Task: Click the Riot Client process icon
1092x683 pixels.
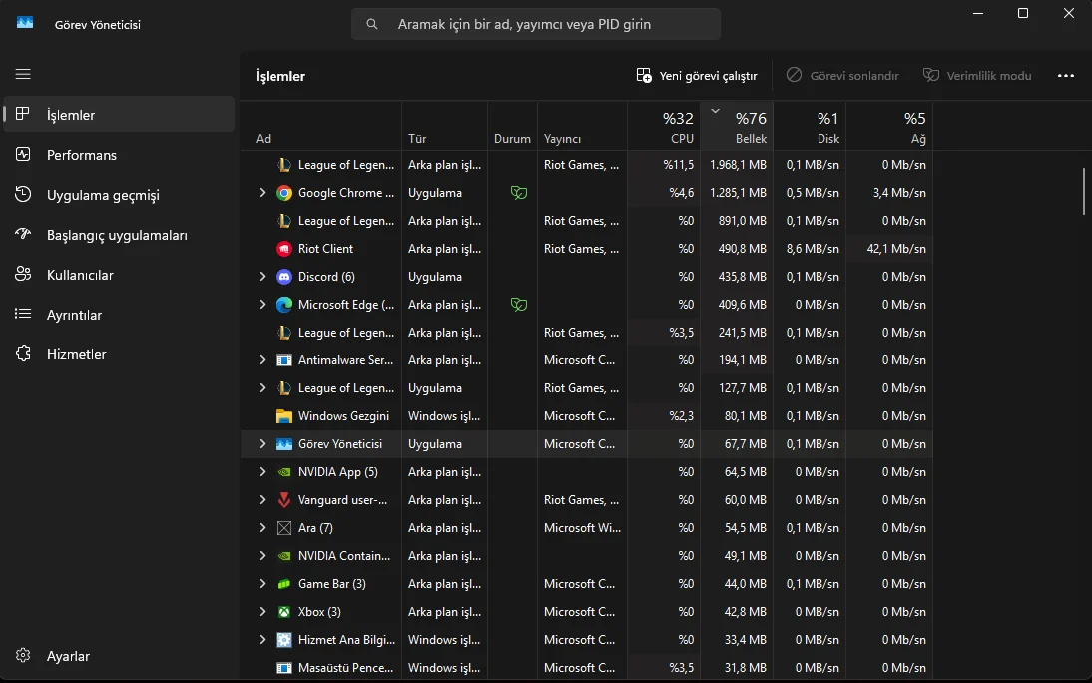Action: (284, 249)
